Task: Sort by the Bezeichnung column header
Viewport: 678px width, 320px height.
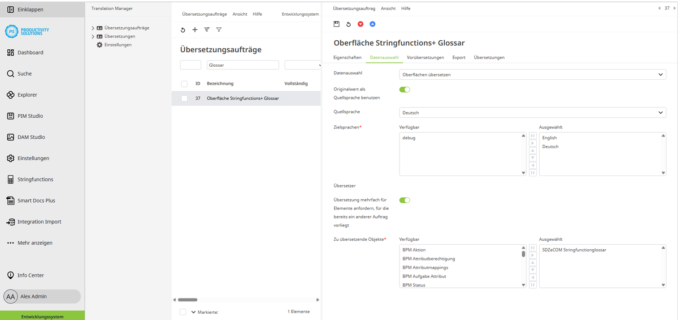Action: pos(220,84)
